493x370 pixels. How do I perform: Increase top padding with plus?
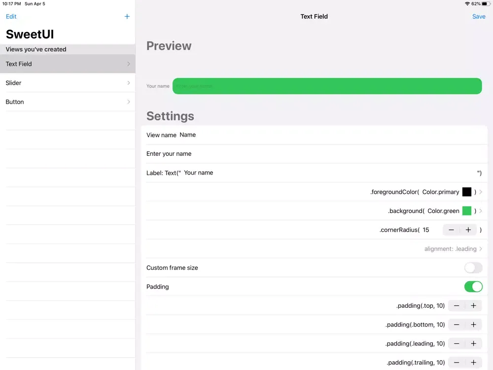[473, 306]
